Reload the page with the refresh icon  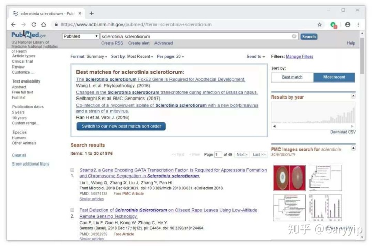tap(34, 25)
